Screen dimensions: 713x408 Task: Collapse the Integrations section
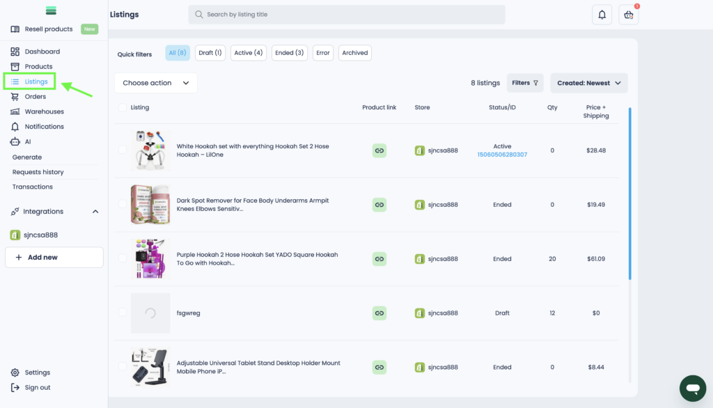pyautogui.click(x=95, y=212)
